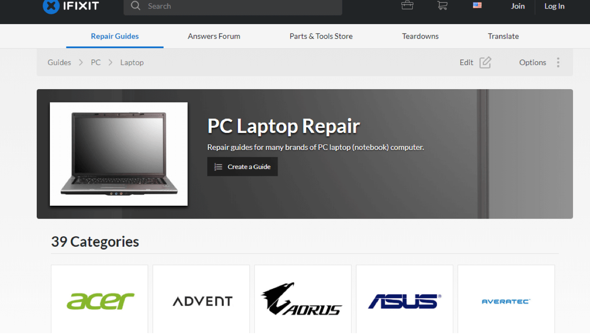Open the Averatec category card
The image size is (590, 335).
506,300
